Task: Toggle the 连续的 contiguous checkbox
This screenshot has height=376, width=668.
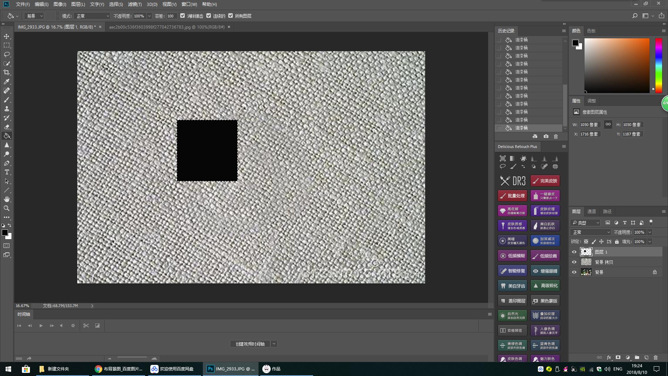Action: [209, 16]
